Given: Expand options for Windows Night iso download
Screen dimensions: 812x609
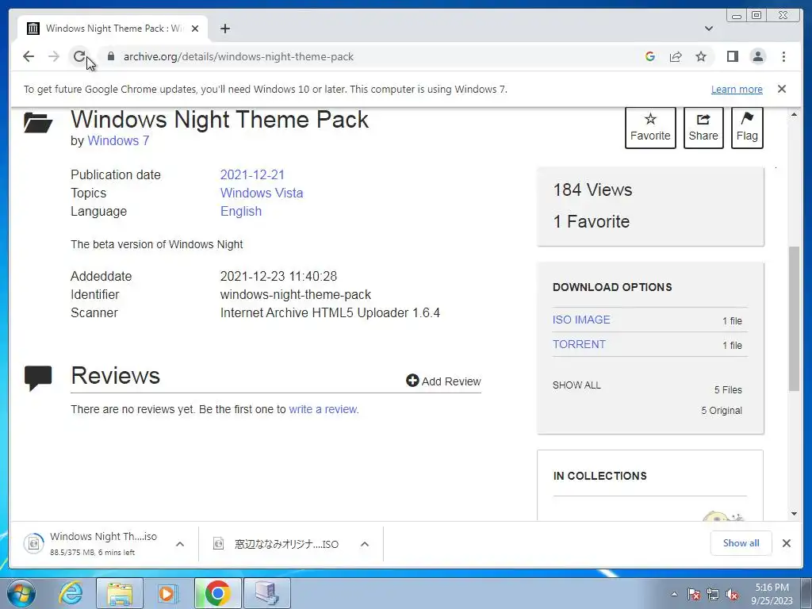Looking at the screenshot, I should [180, 544].
